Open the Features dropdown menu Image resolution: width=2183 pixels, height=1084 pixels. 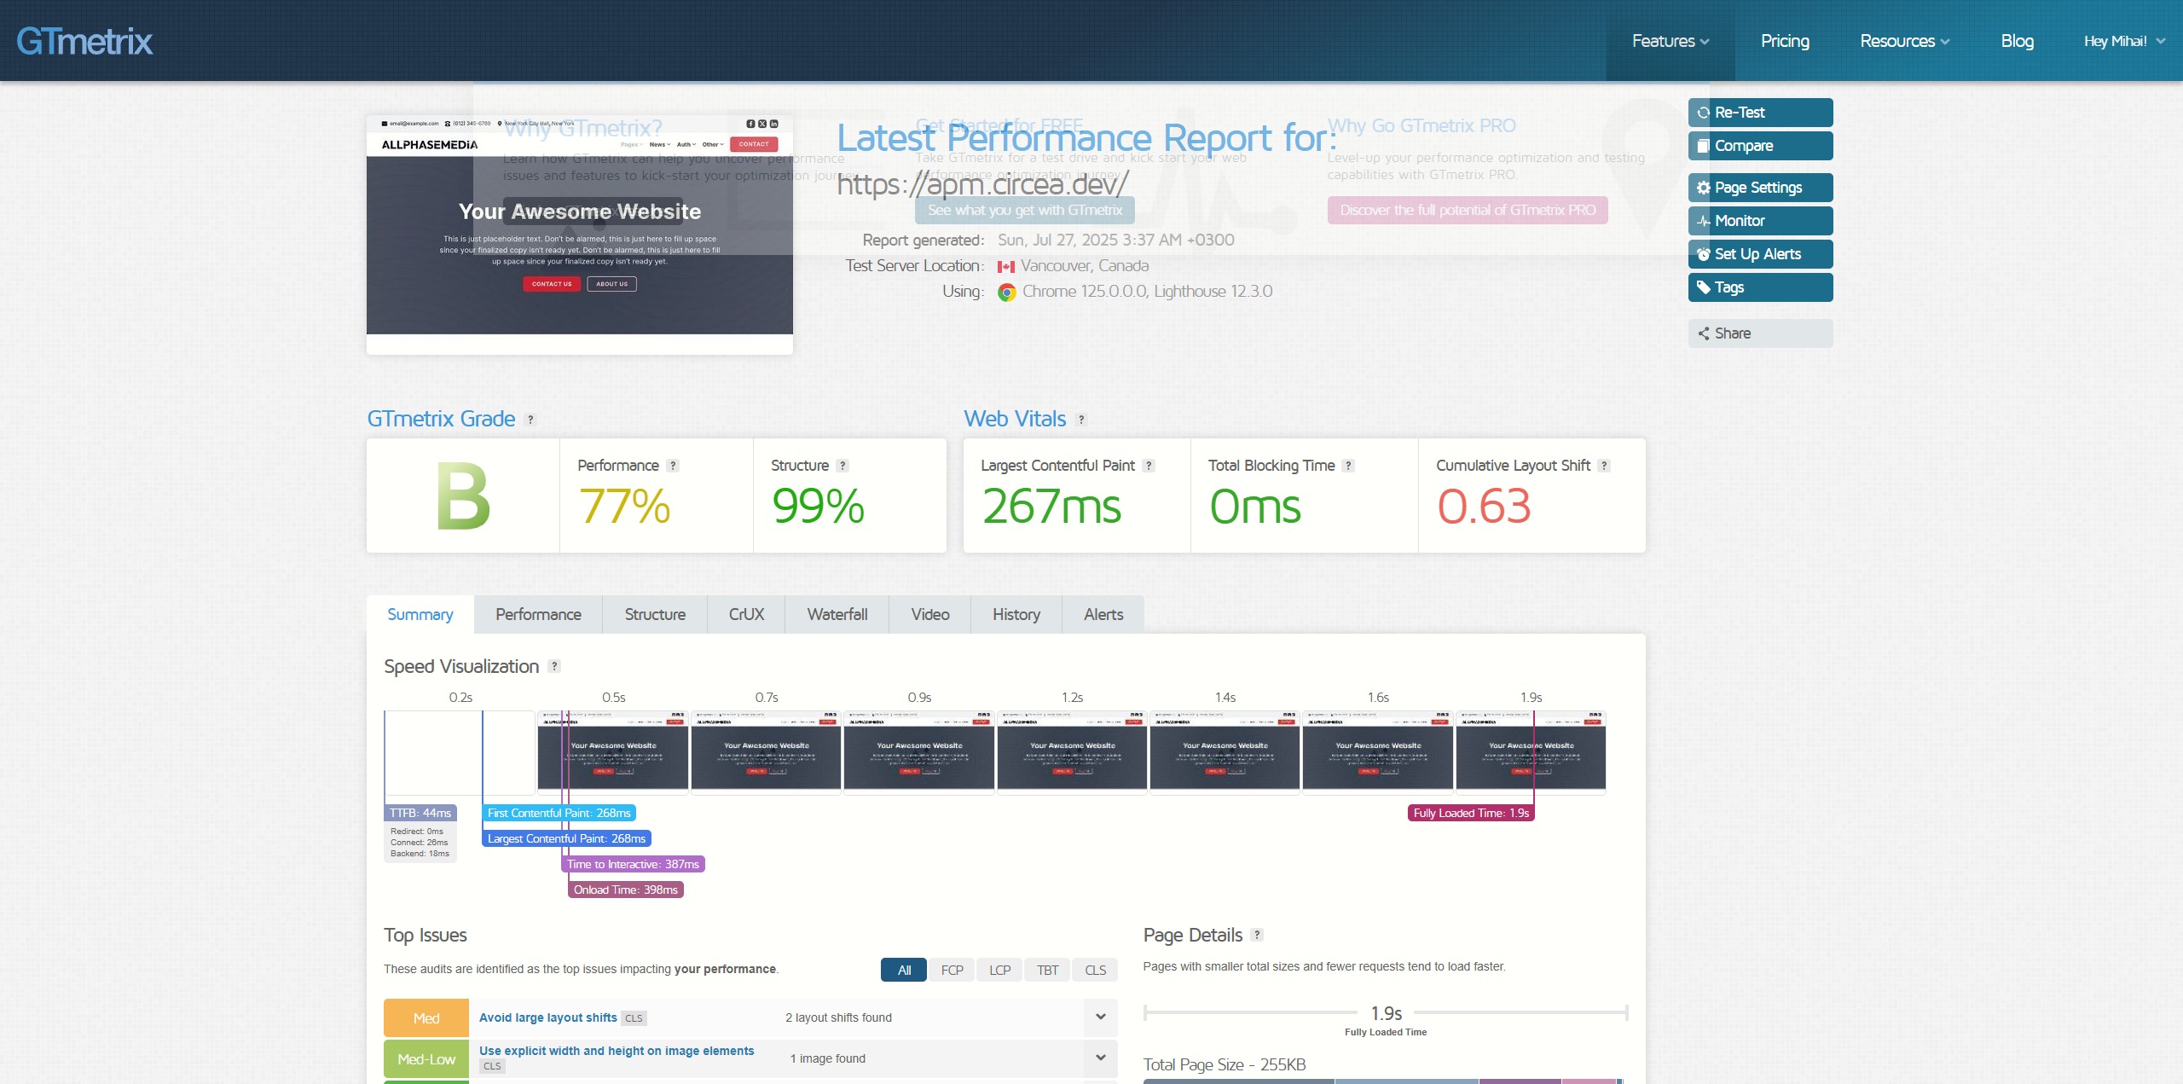(1670, 41)
